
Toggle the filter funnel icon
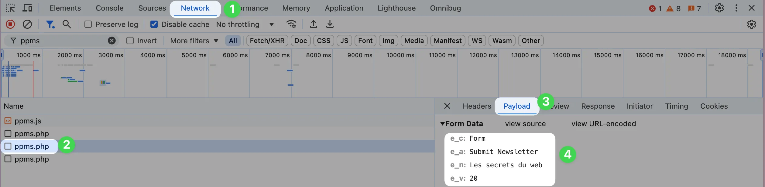50,24
